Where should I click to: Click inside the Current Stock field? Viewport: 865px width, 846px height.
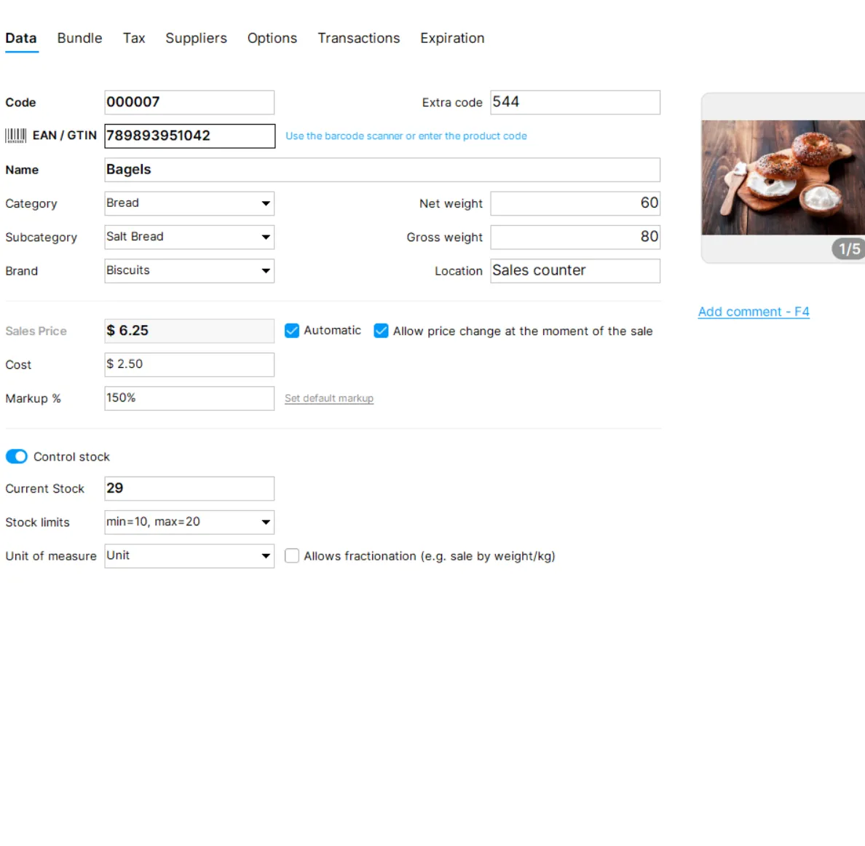[189, 488]
